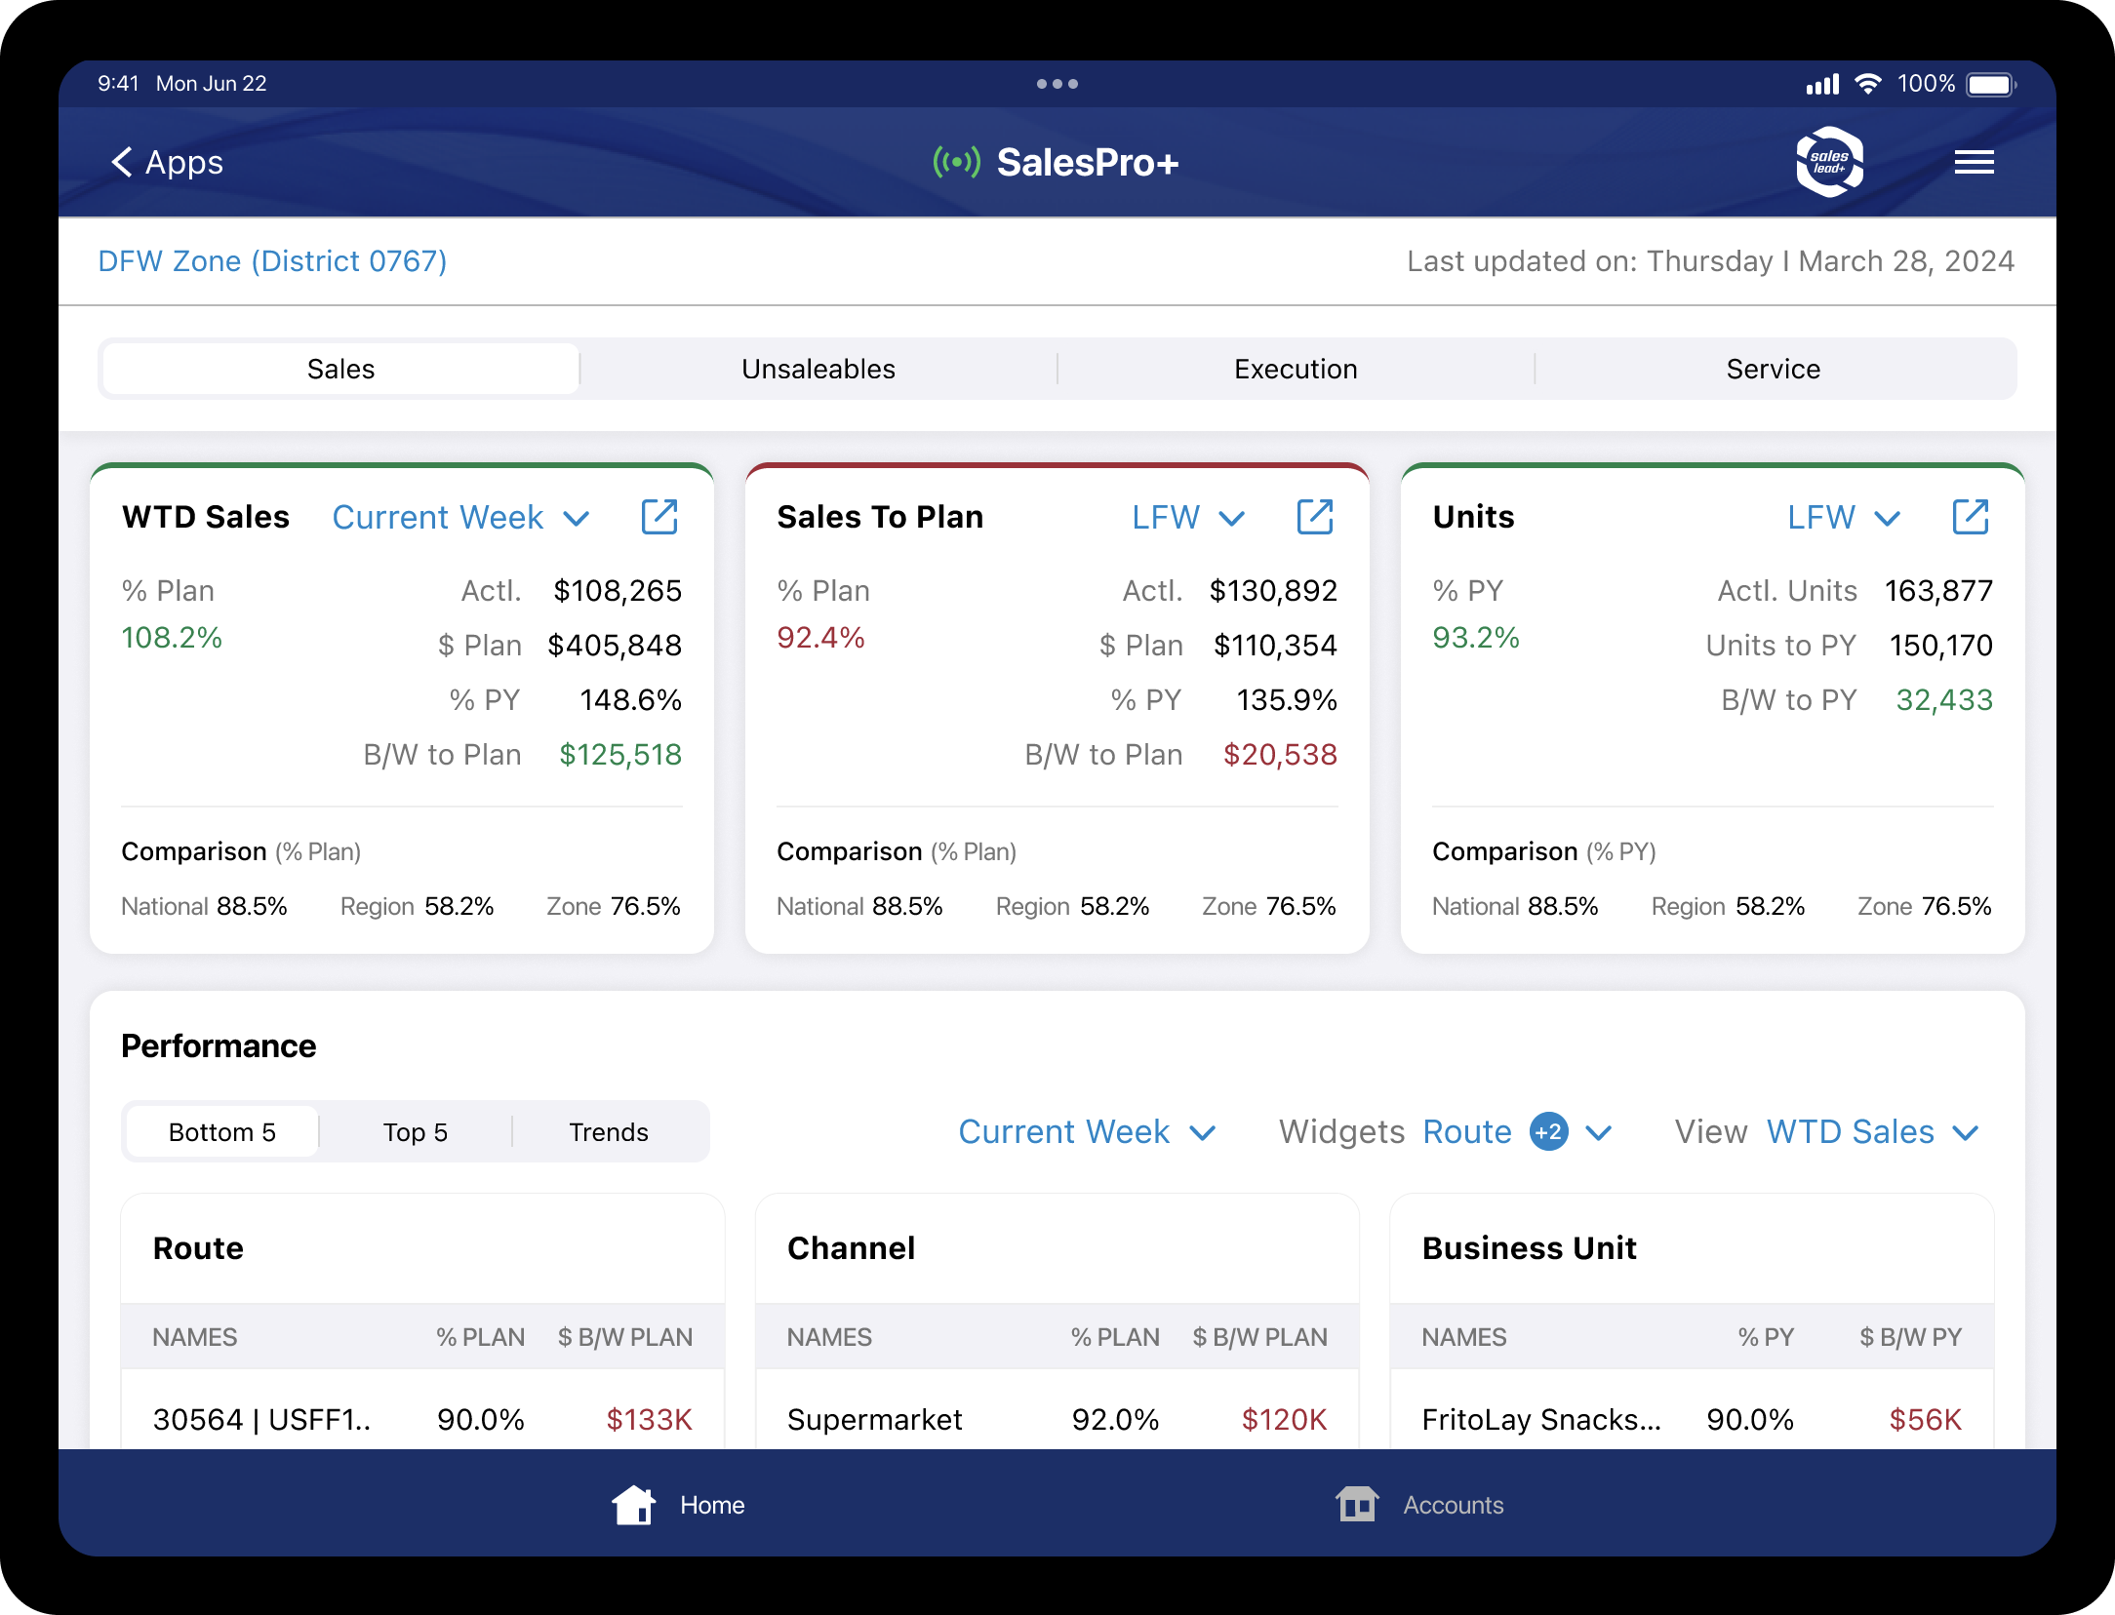Click the sales lead+ logo

[x=1831, y=162]
